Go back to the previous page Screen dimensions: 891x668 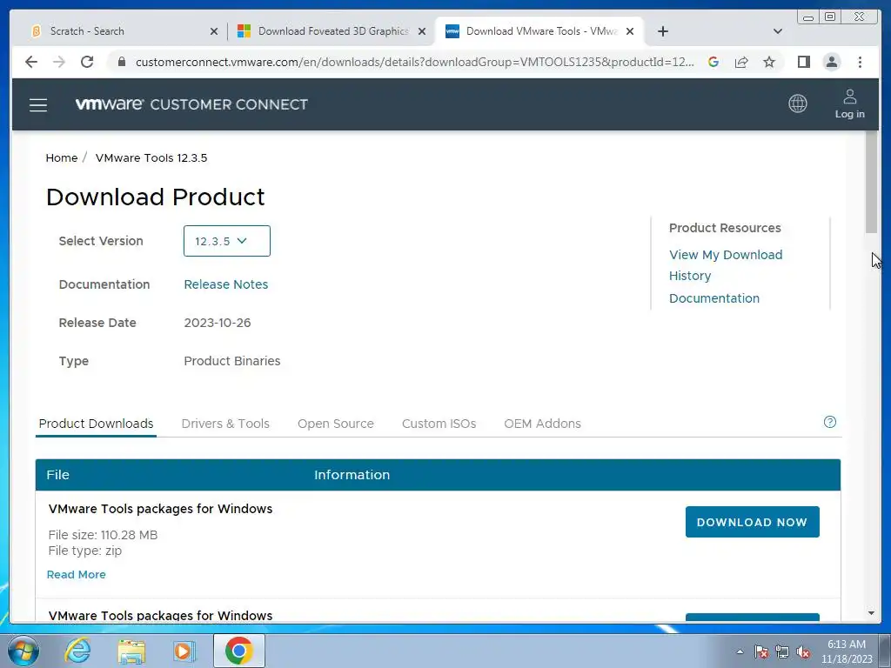point(31,62)
